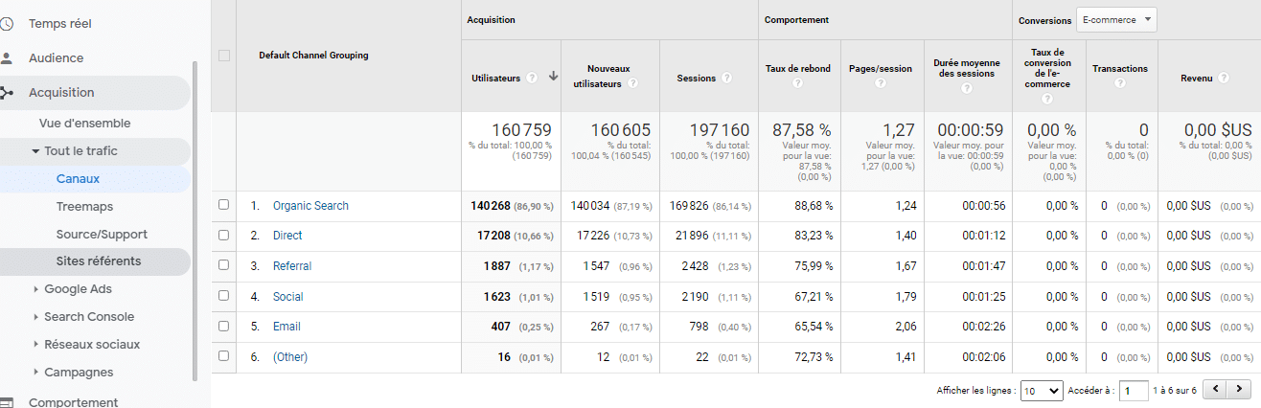Check the Direct row checkbox
The width and height of the screenshot is (1261, 408).
coord(224,235)
